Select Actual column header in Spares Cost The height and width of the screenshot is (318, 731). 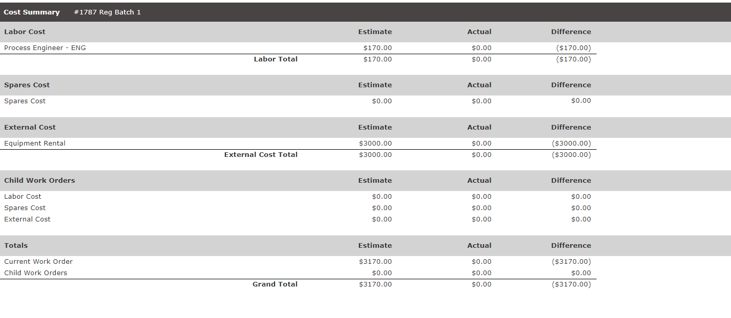pyautogui.click(x=479, y=85)
